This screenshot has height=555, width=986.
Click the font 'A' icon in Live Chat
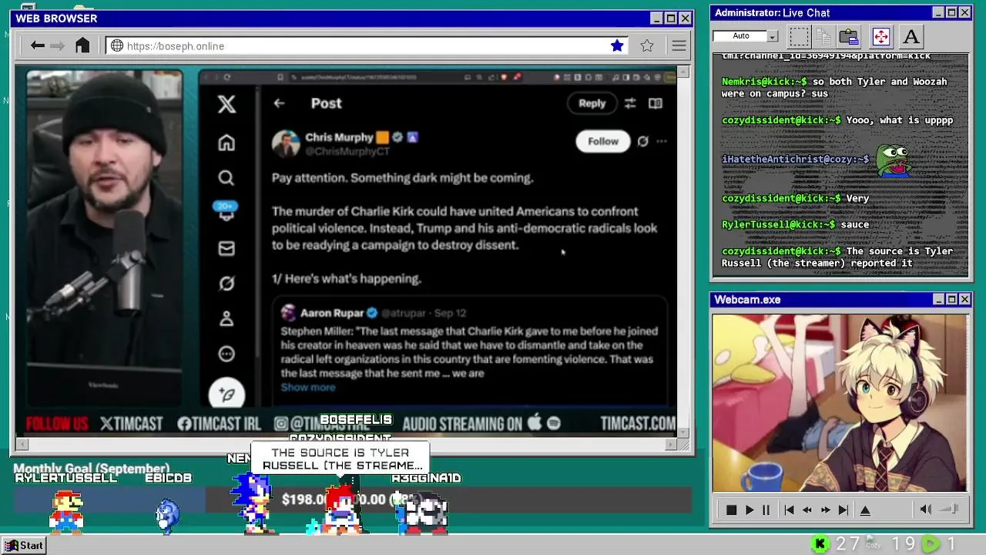pyautogui.click(x=911, y=36)
